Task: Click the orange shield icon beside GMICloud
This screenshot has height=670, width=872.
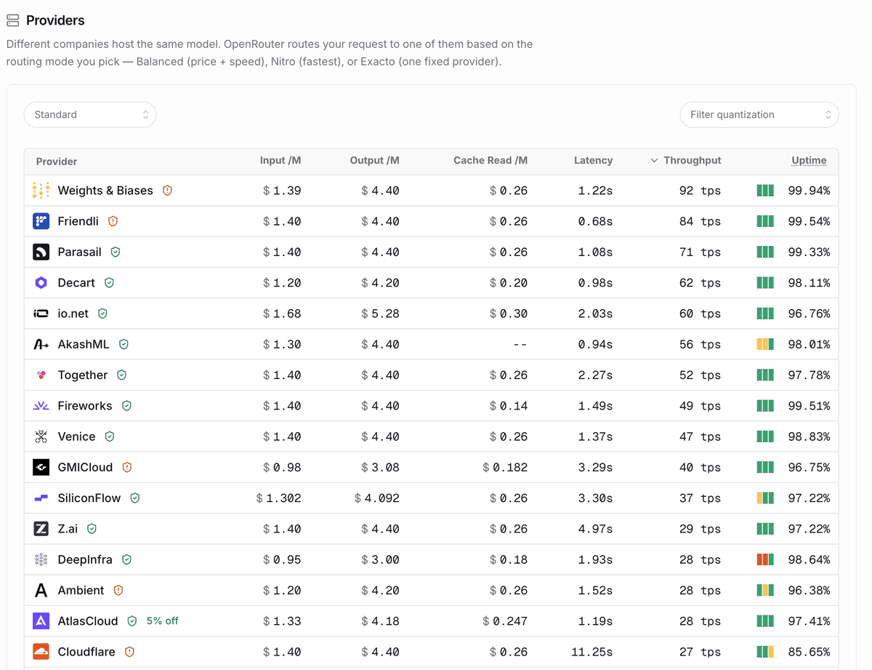Action: coord(127,467)
